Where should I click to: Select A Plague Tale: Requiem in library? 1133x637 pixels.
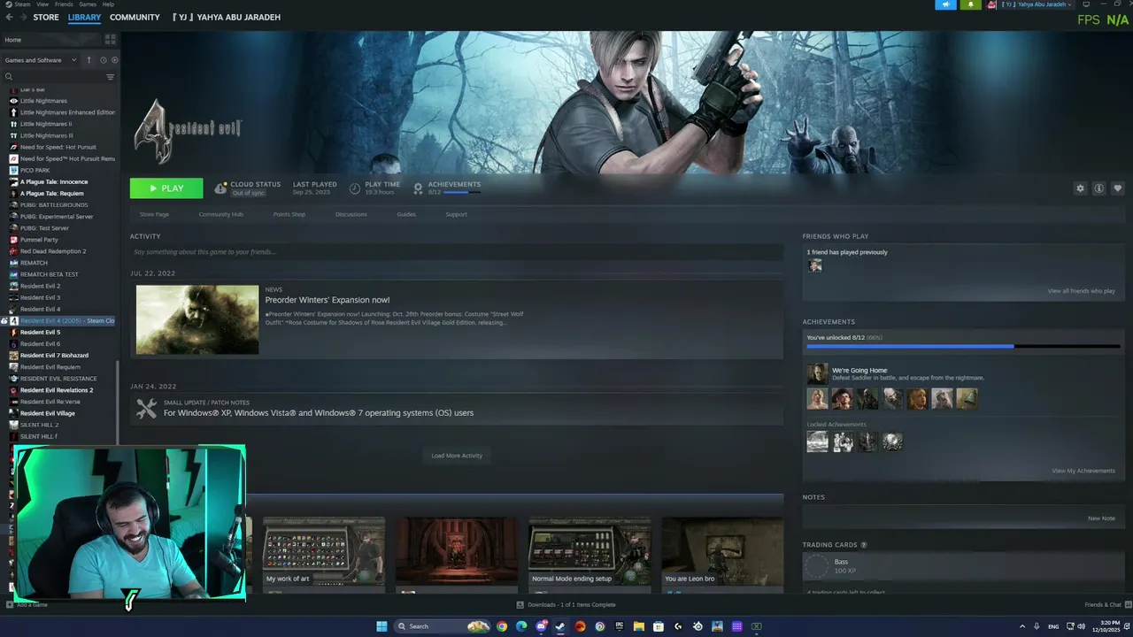[x=52, y=194]
